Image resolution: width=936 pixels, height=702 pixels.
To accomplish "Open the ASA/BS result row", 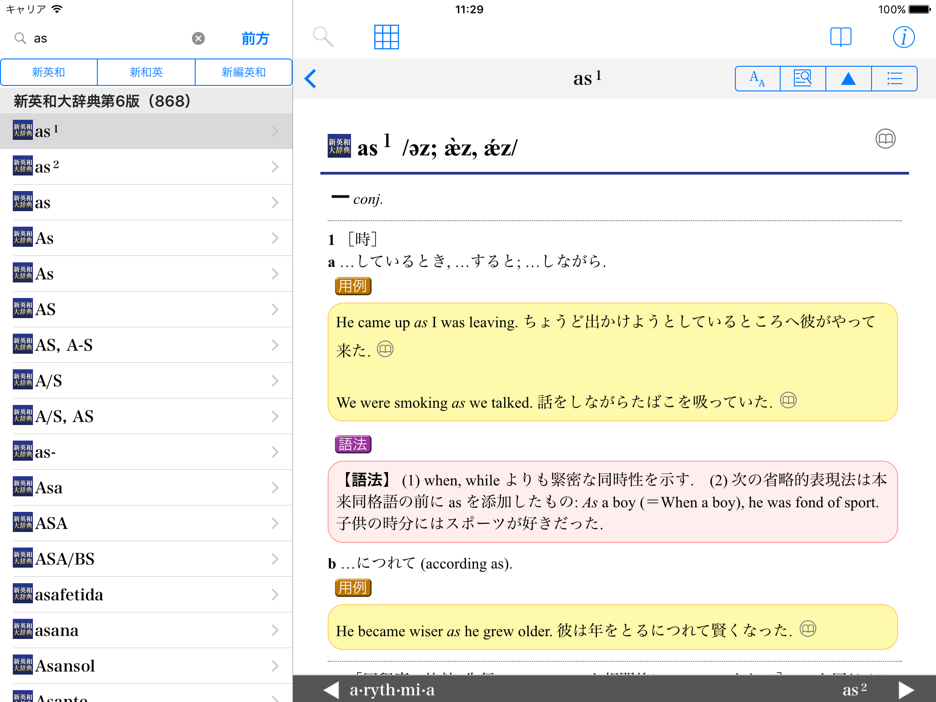I will pyautogui.click(x=146, y=559).
